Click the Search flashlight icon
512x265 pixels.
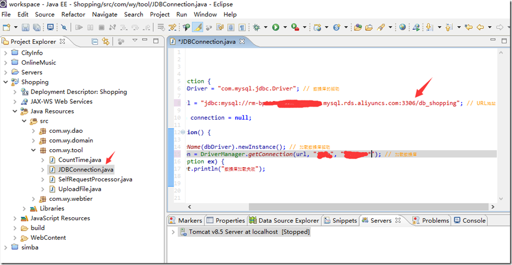[x=381, y=27]
